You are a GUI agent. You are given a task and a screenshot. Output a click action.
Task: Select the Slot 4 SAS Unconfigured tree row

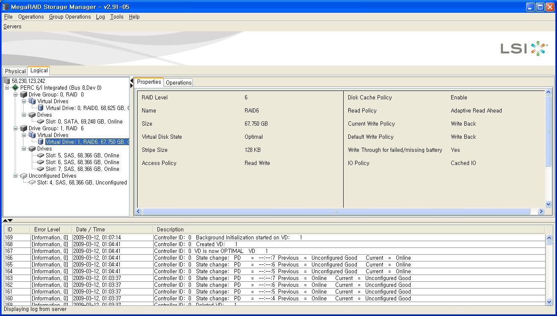coord(82,182)
